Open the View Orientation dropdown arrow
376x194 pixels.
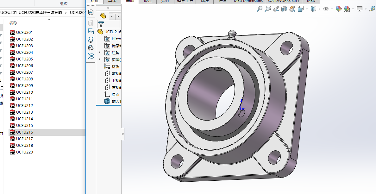click(x=307, y=9)
